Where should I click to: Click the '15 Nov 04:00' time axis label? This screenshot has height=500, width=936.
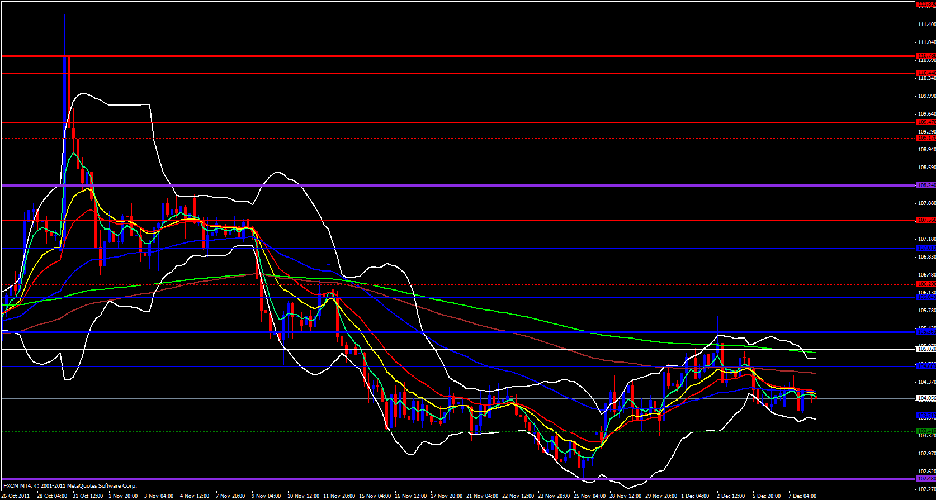click(375, 496)
